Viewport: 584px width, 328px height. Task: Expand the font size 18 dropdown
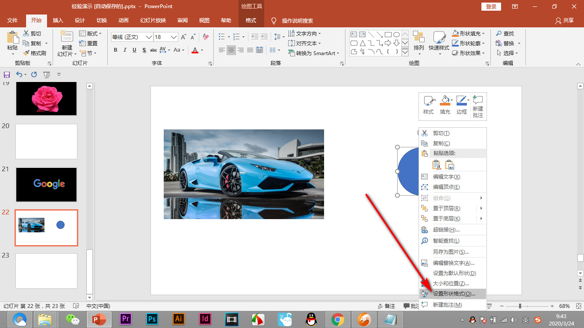[x=174, y=37]
